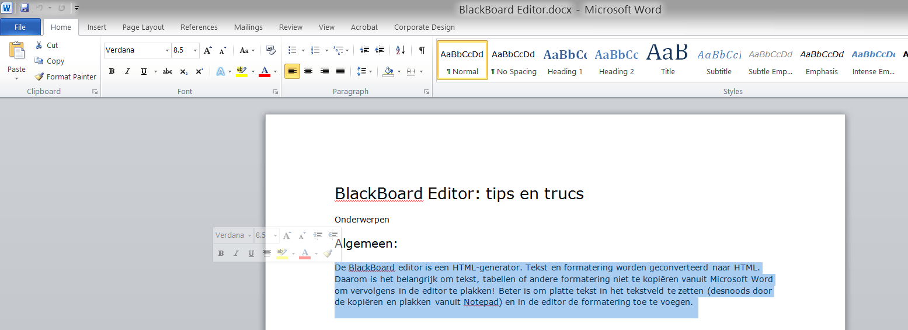Apply red Font Color in the ribbon
Viewport: 908px width, 330px height.
[x=265, y=71]
